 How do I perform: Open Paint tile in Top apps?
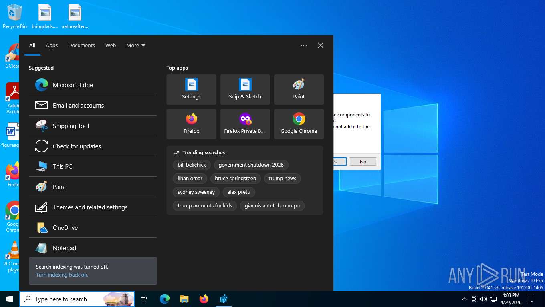point(299,90)
